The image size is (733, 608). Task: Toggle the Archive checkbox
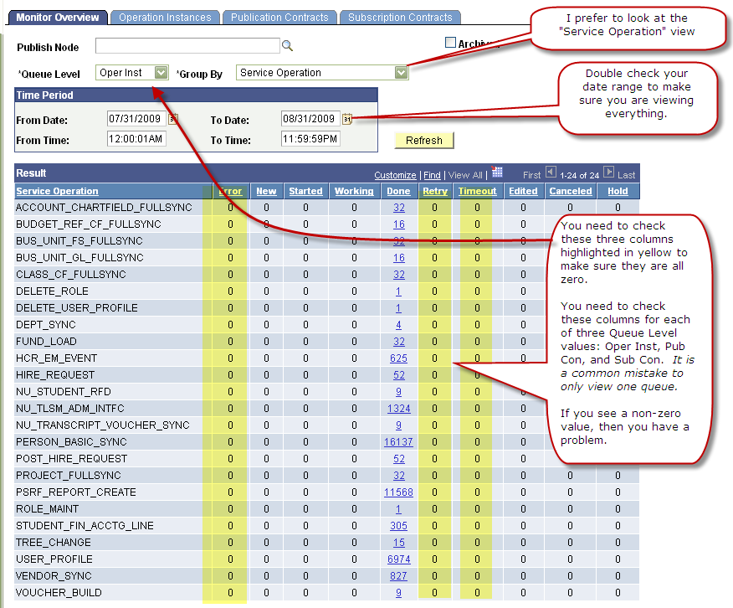(x=450, y=43)
